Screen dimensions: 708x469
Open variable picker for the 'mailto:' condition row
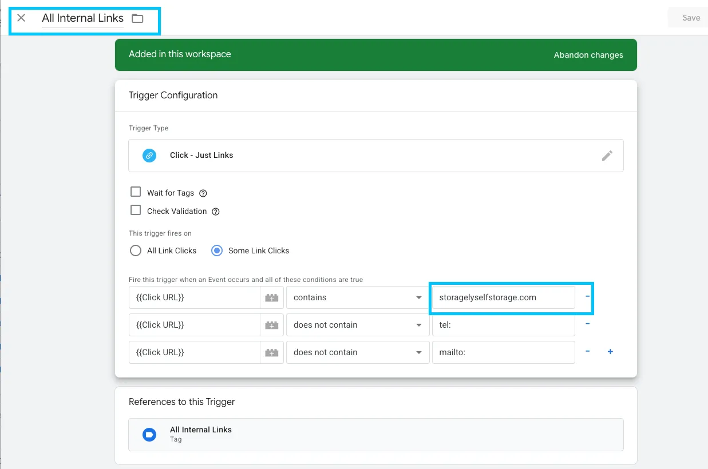272,352
